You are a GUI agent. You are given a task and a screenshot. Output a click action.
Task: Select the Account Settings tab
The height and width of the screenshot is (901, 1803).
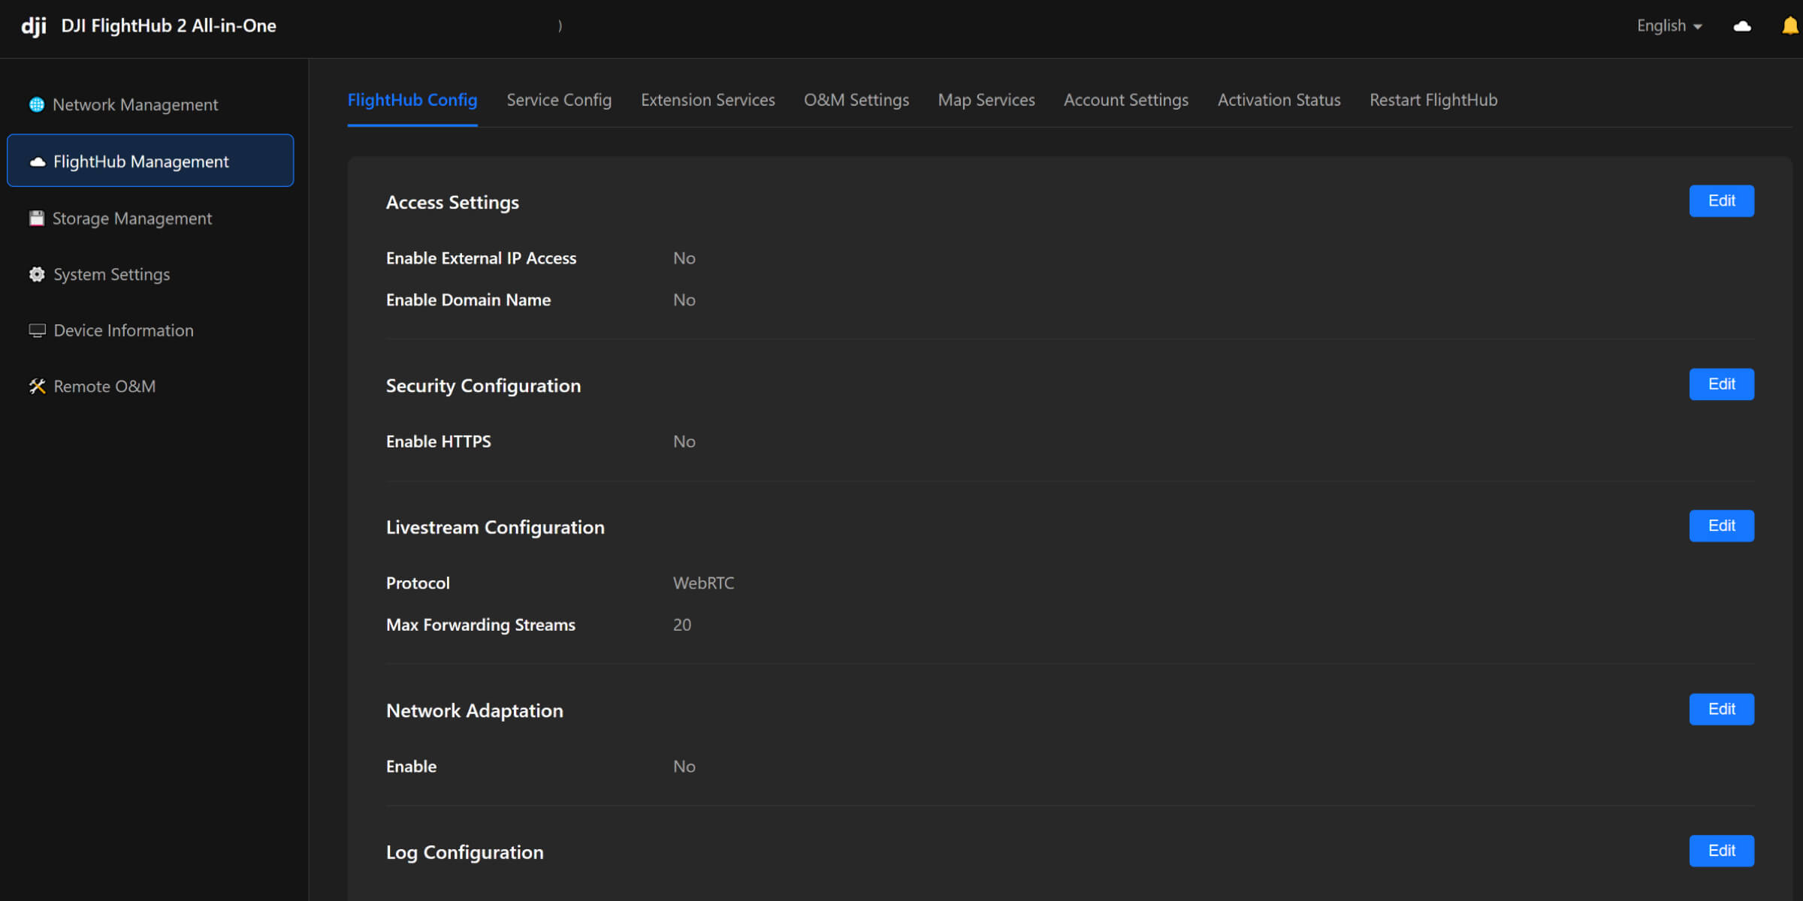tap(1126, 100)
